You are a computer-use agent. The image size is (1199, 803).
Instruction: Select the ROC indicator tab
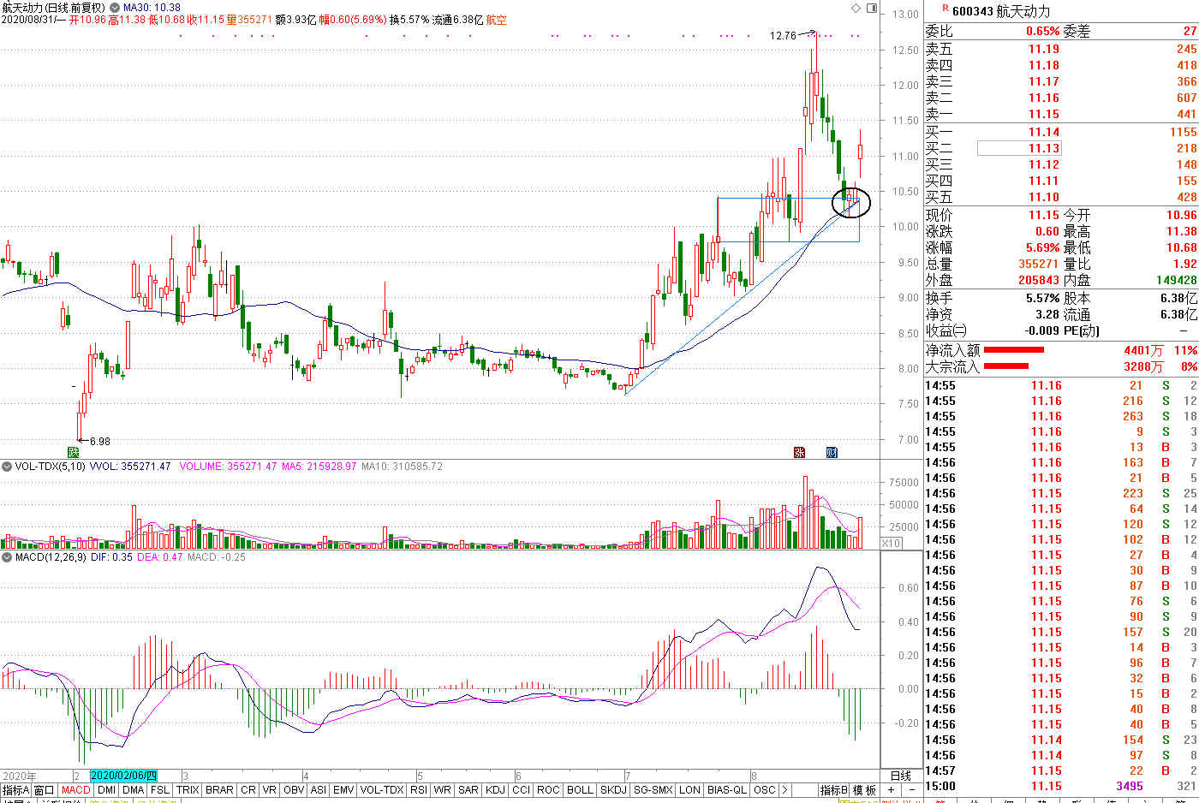click(x=548, y=789)
